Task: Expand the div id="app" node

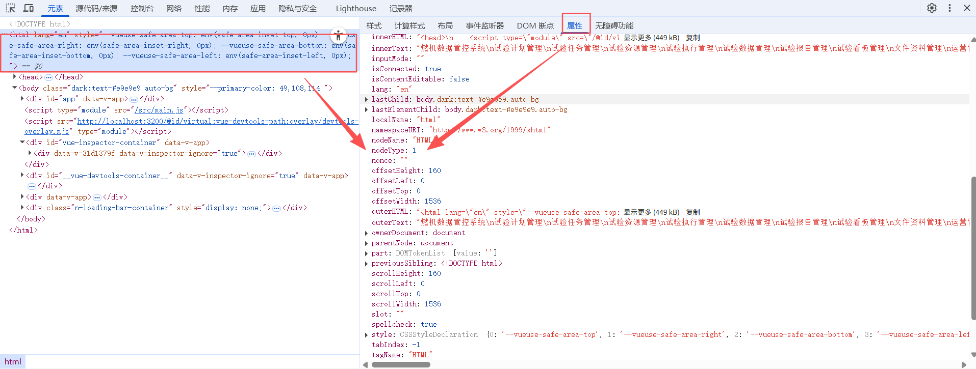Action: click(x=22, y=99)
